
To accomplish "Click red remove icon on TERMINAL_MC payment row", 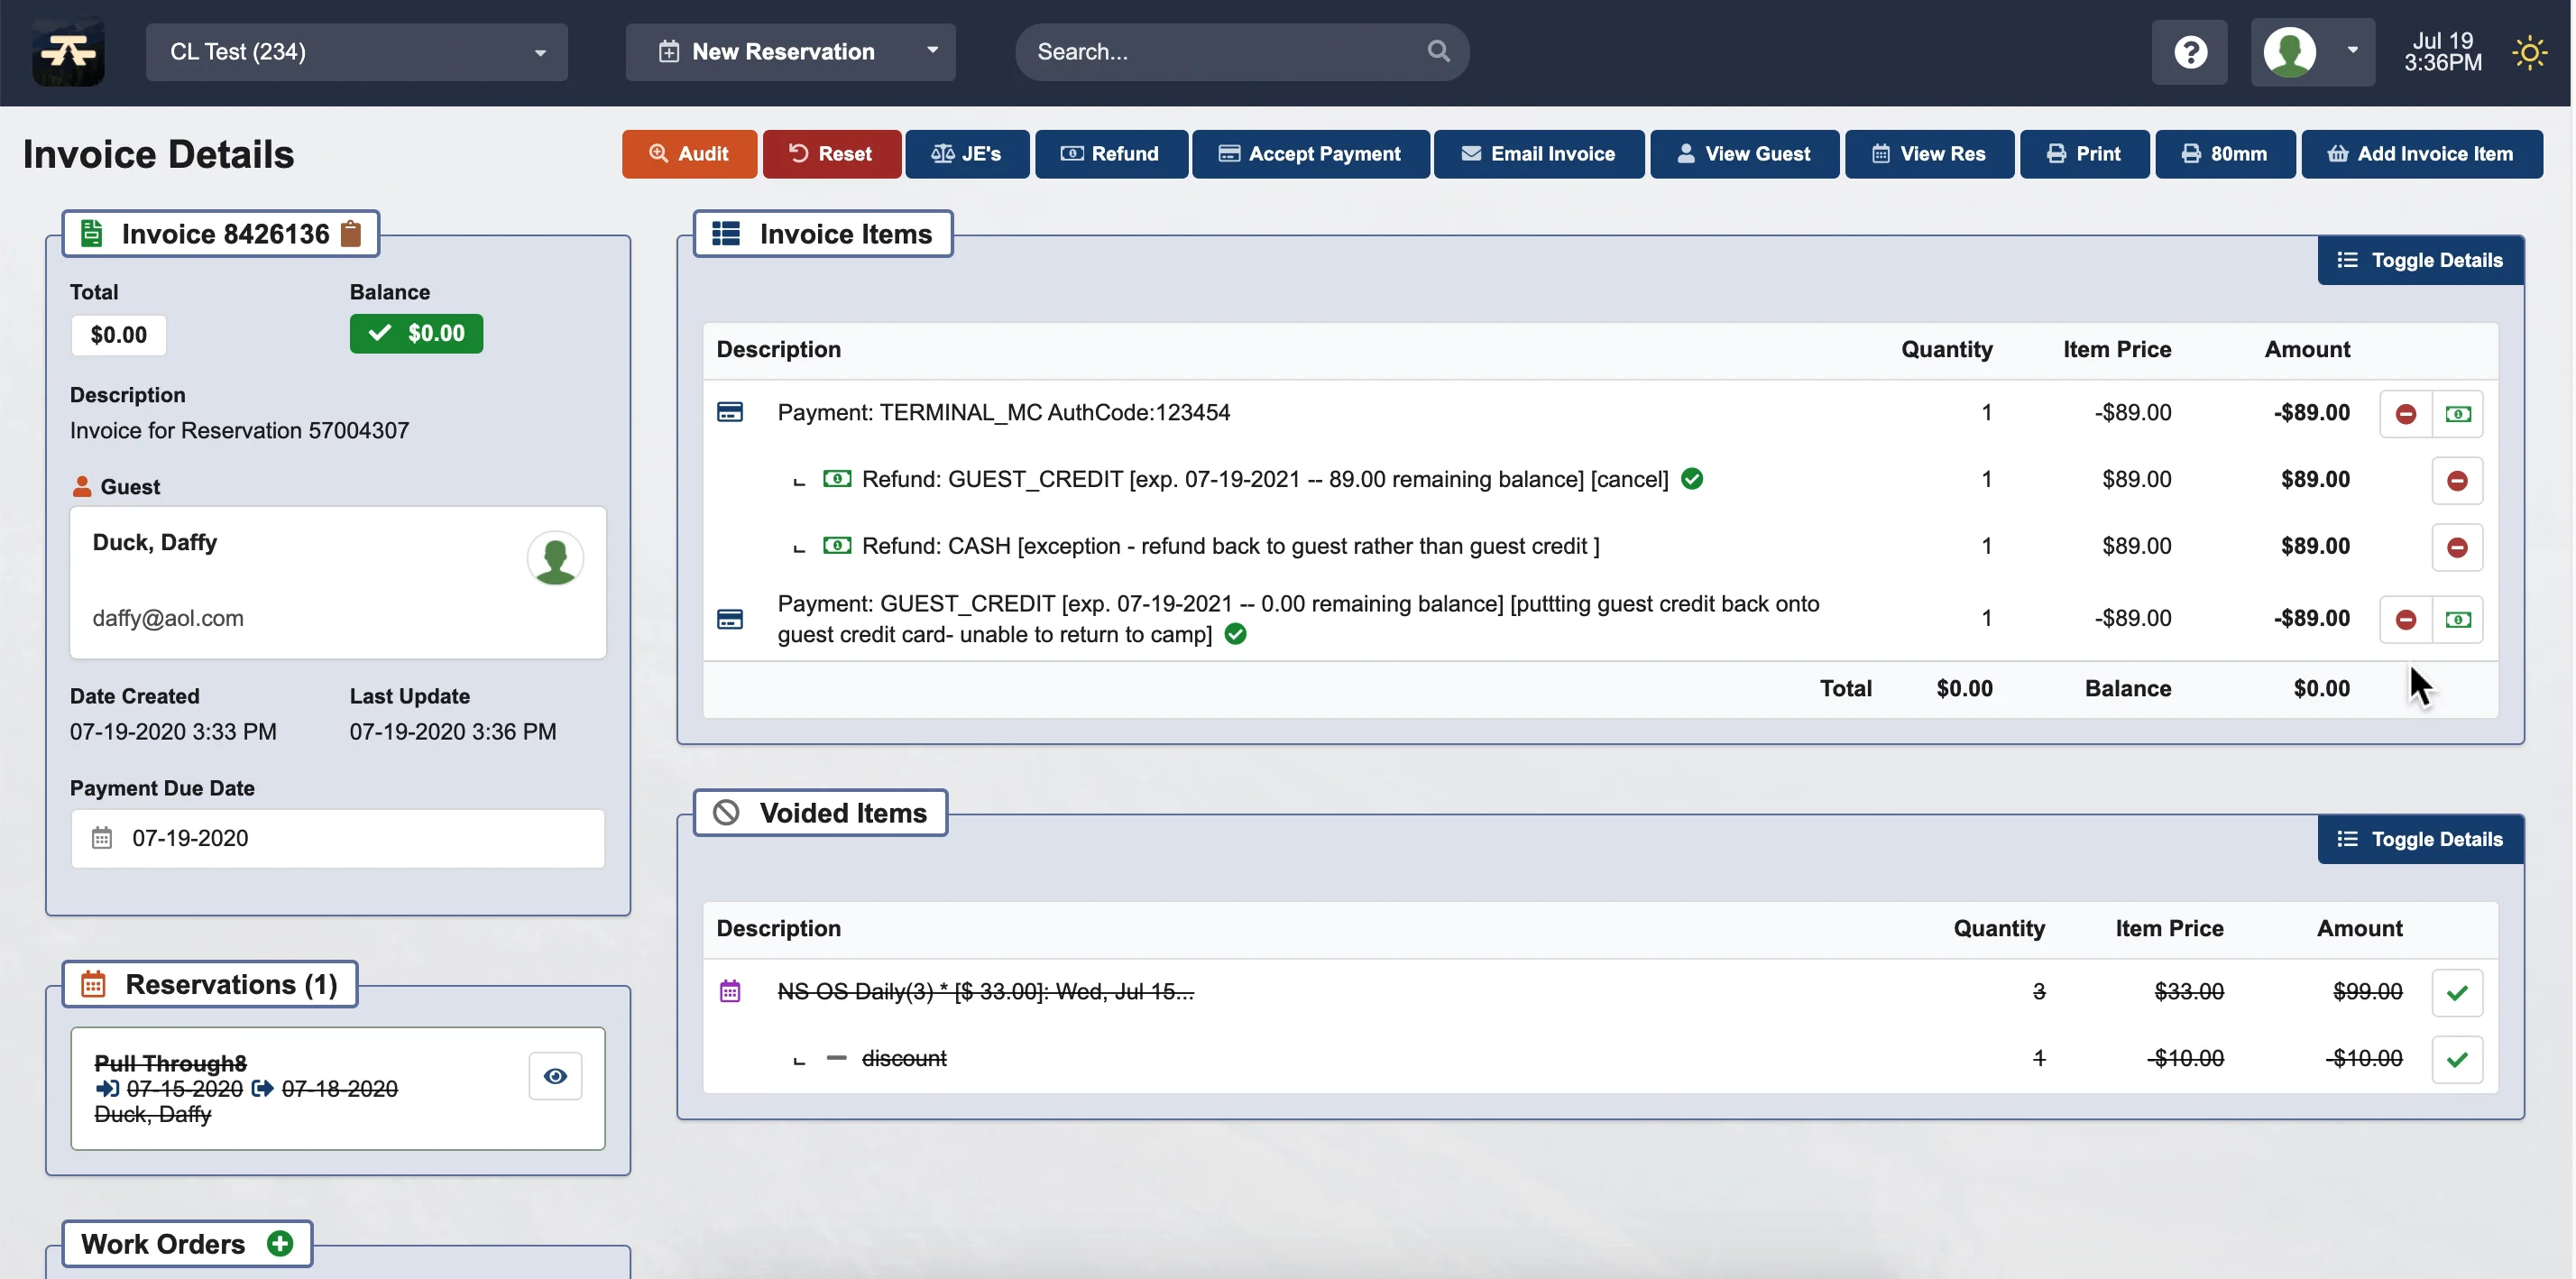I will pos(2406,413).
